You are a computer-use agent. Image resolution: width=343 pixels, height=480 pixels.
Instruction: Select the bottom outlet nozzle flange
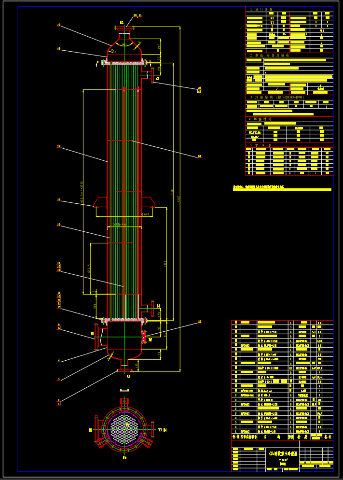coord(124,370)
